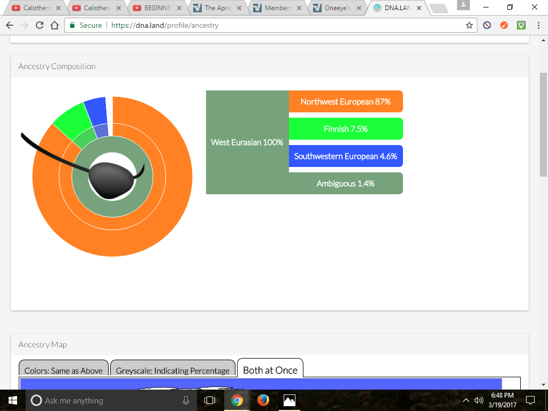This screenshot has height=411, width=548.
Task: Open the Photos app in taskbar
Action: [289, 400]
